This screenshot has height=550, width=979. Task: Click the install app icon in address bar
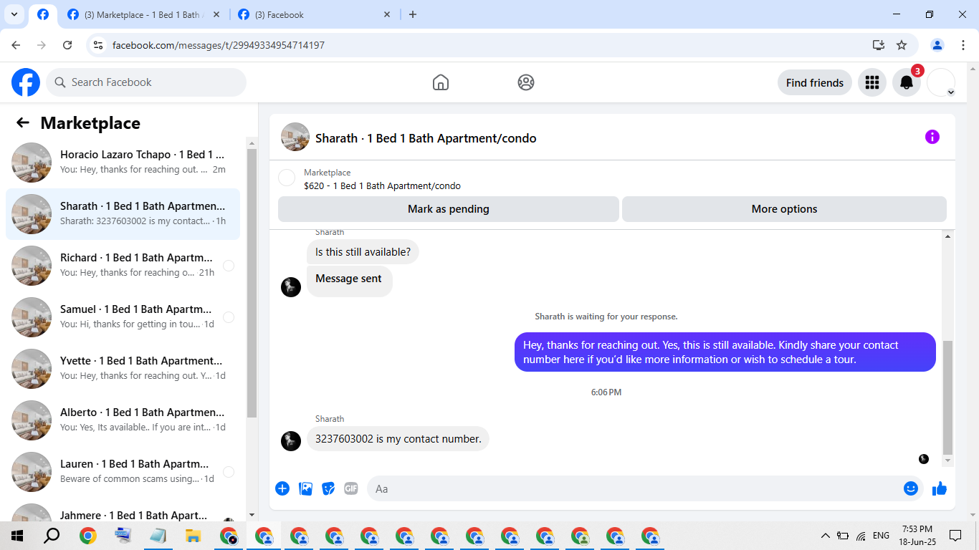(879, 45)
